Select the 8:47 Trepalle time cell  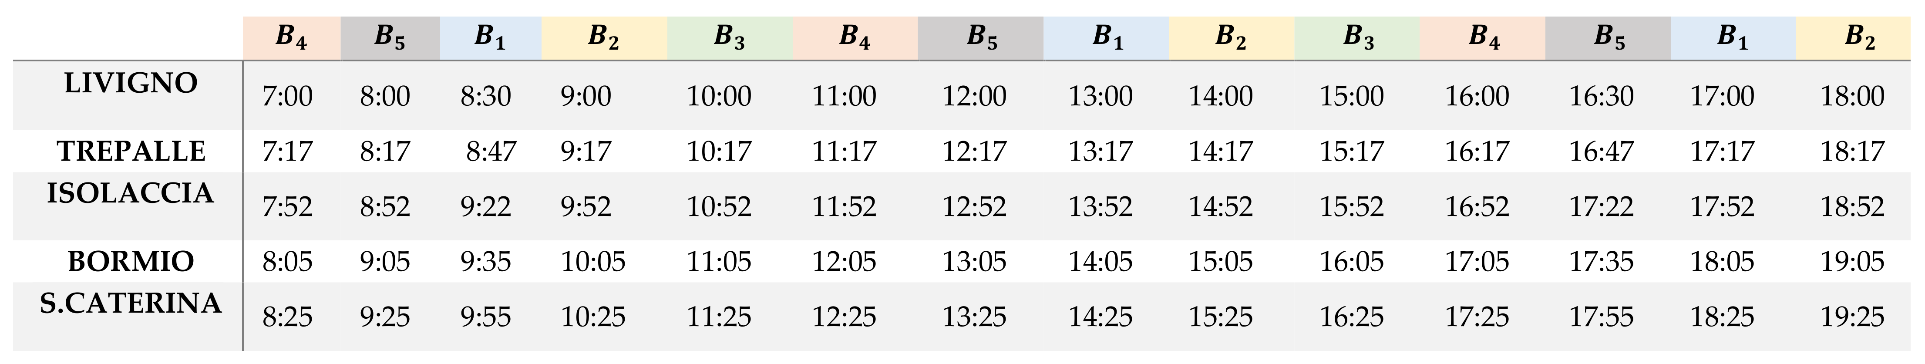(x=491, y=152)
